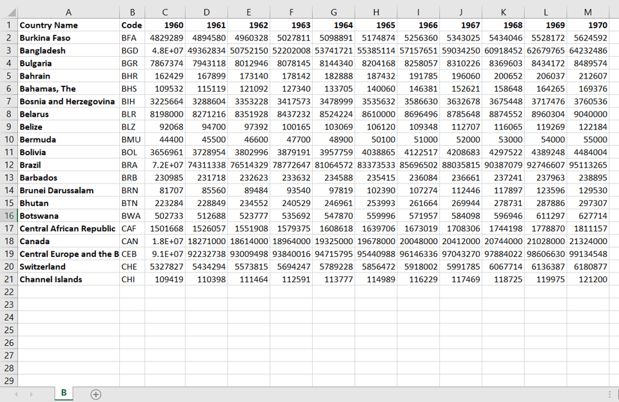This screenshot has height=402, width=619.
Task: Select the Bahrain cell
Action: (x=69, y=76)
